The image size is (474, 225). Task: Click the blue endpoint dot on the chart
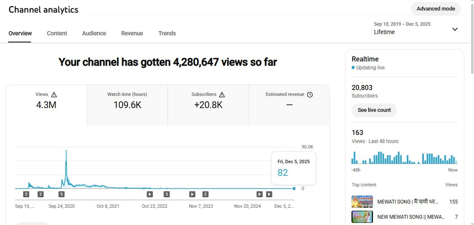click(294, 188)
